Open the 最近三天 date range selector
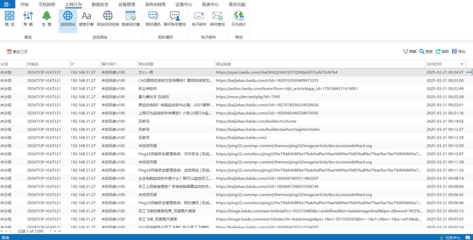The image size is (473, 240). point(17,52)
